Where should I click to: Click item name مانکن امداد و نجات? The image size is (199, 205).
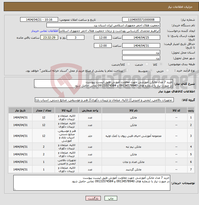pyautogui.click(x=134, y=162)
